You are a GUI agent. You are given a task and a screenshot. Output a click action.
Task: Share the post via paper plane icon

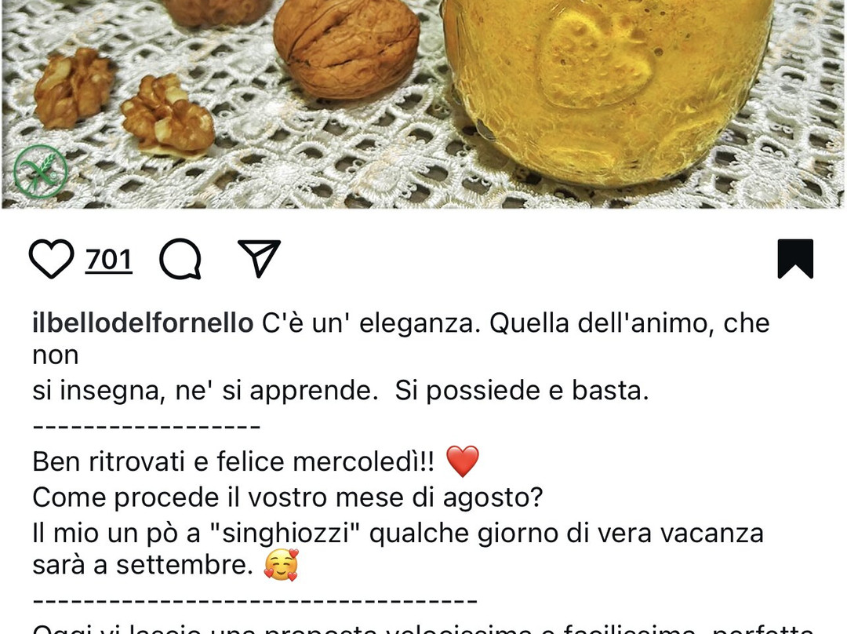tap(259, 258)
